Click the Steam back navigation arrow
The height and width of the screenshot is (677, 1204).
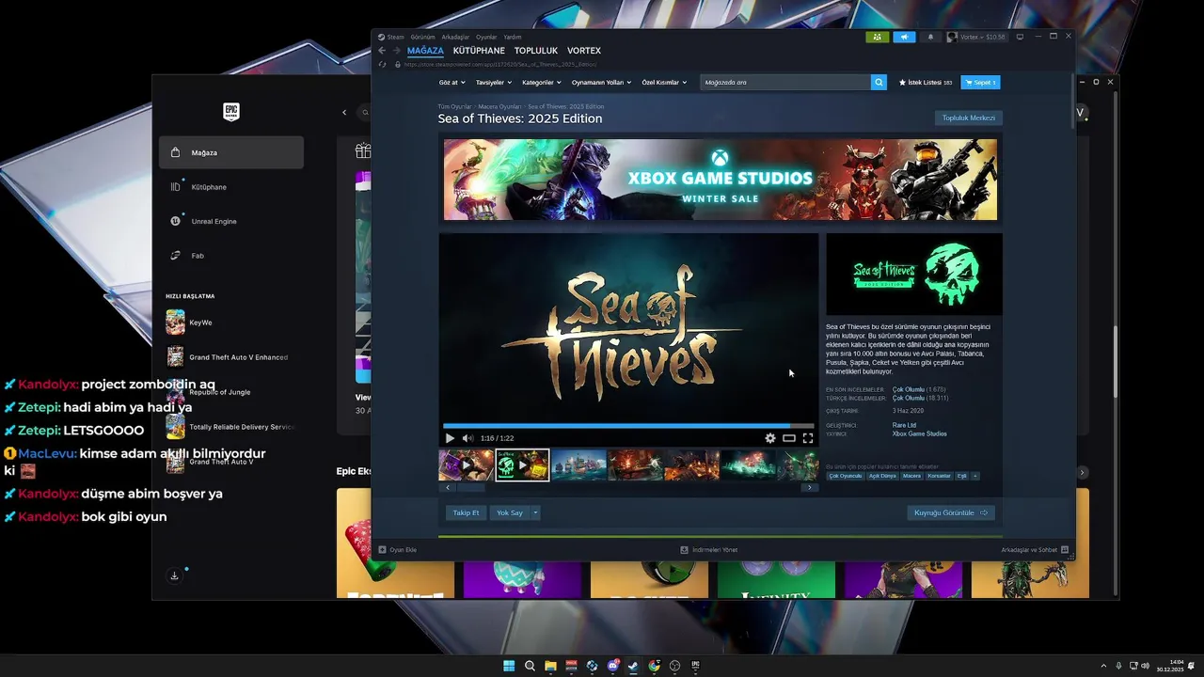(x=382, y=51)
